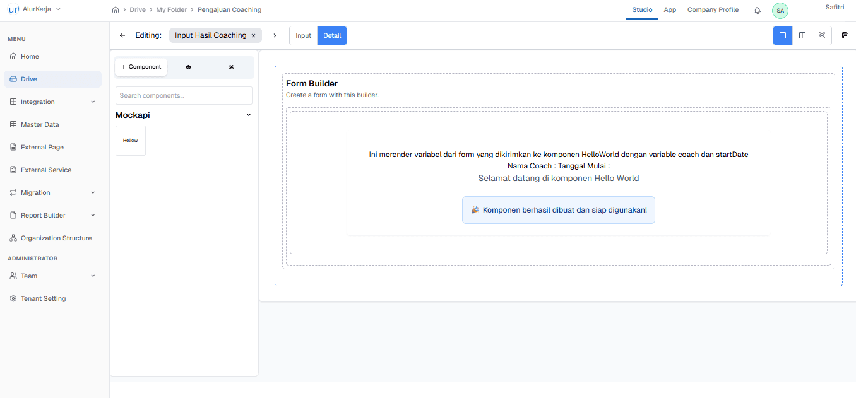Collapse the Mockapi component section
This screenshot has height=398, width=856.
[x=249, y=115]
